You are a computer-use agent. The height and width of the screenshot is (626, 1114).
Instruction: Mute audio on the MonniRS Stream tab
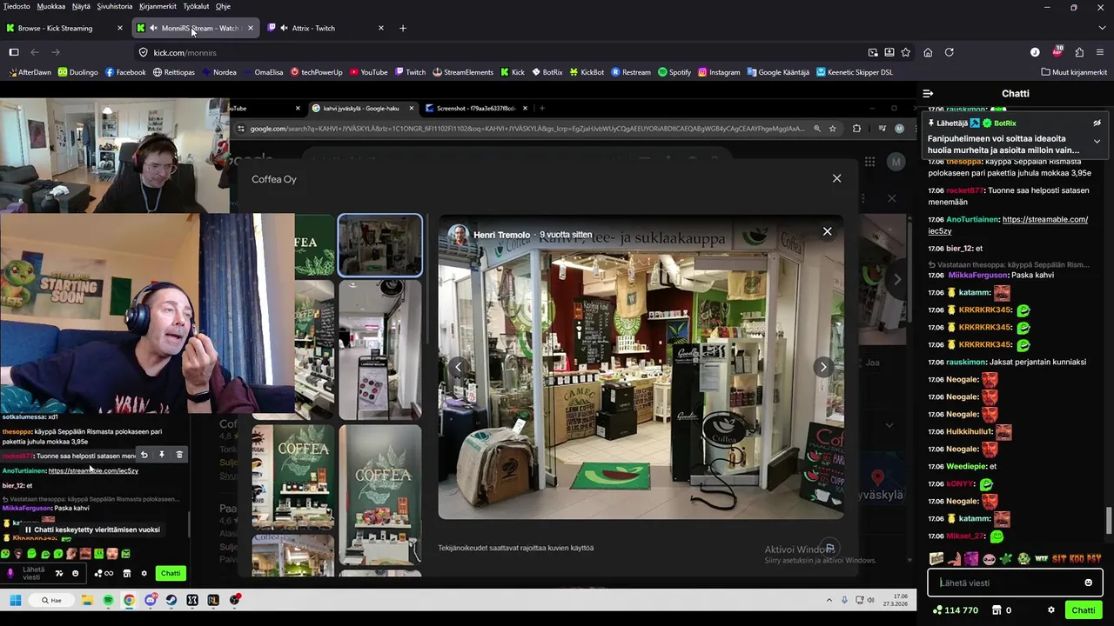coord(153,28)
